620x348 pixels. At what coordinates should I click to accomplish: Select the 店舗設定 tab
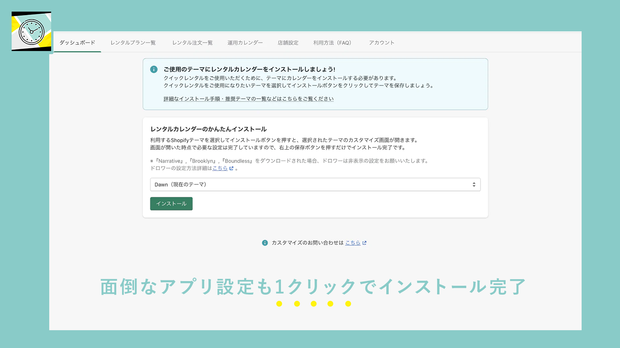(x=288, y=43)
